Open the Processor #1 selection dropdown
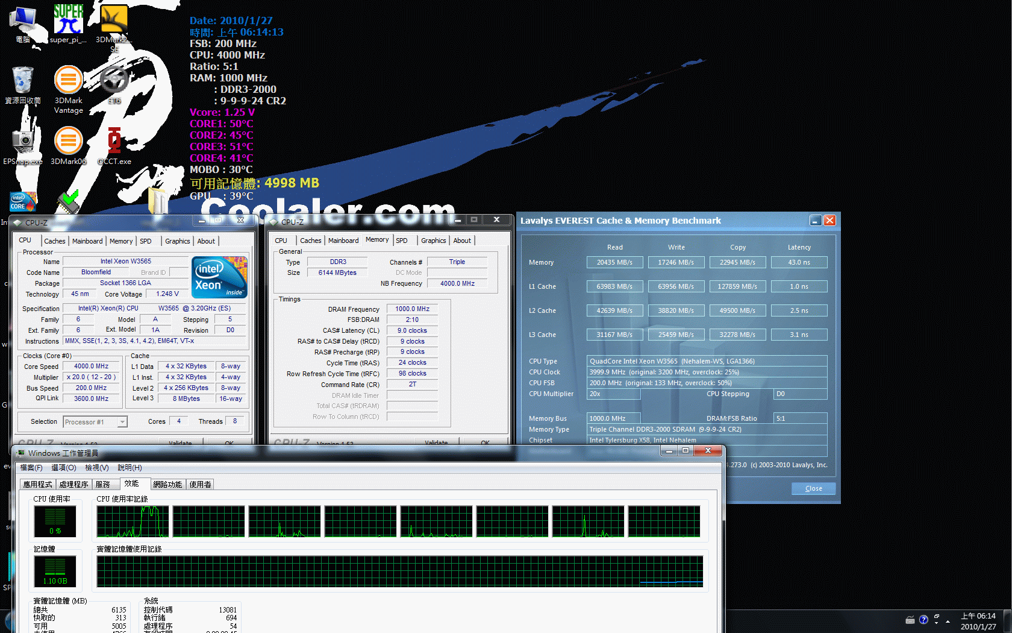The height and width of the screenshot is (633, 1012). pos(95,422)
